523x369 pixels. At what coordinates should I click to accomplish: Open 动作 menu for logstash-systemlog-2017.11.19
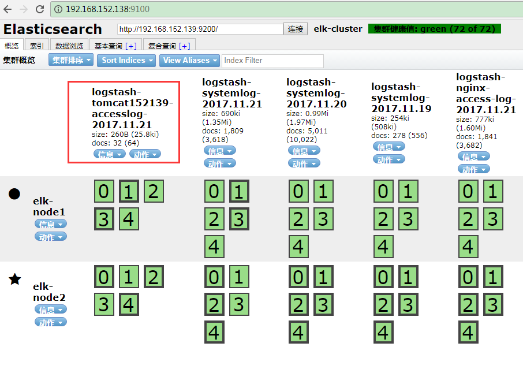[x=389, y=159]
